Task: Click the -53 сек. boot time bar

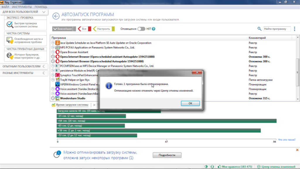Action: point(97,135)
